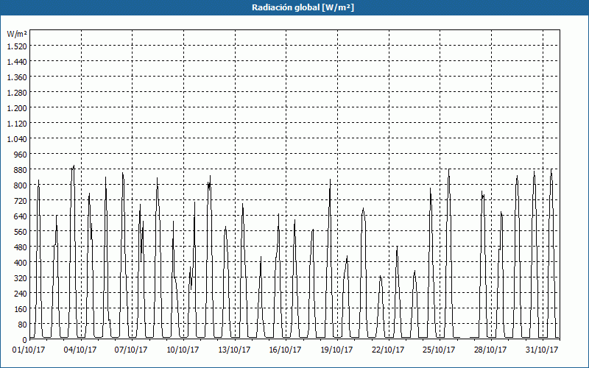The height and width of the screenshot is (368, 589).
Task: Click the 480 y-axis label
Action: click(21, 247)
